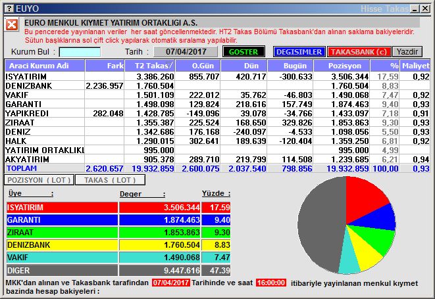Viewport: 435px width, 299px height.
Task: Click the blue GARANTI legend bar
Action: (62, 219)
